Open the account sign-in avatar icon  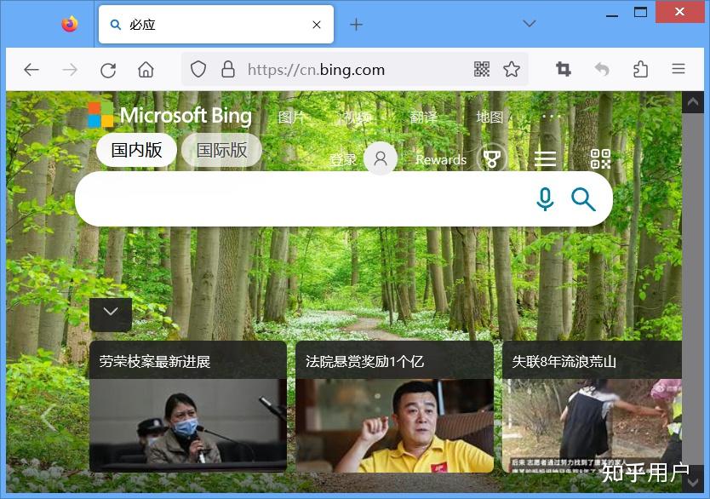tap(381, 158)
